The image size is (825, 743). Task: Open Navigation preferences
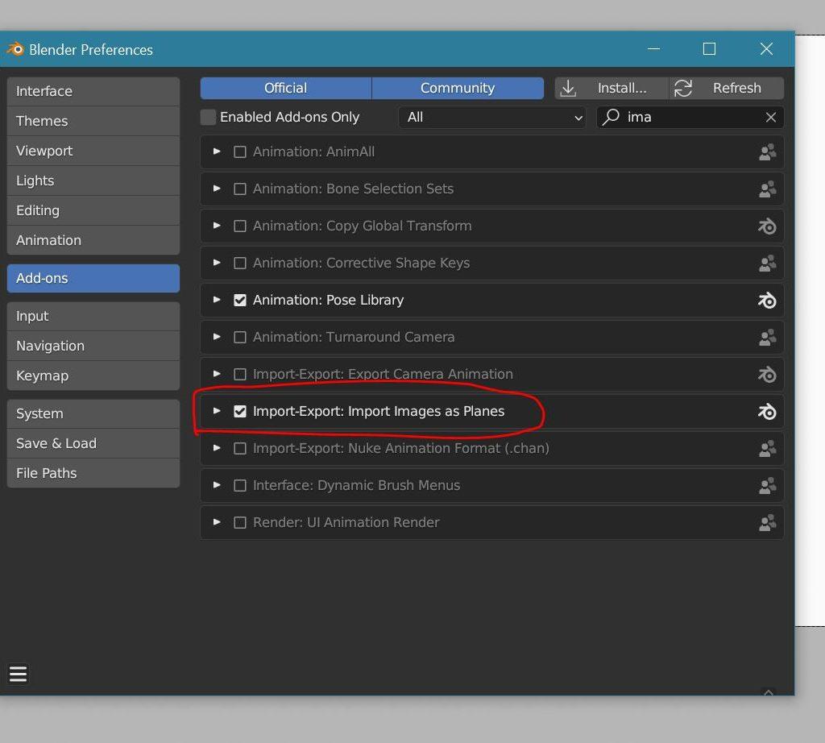[93, 347]
